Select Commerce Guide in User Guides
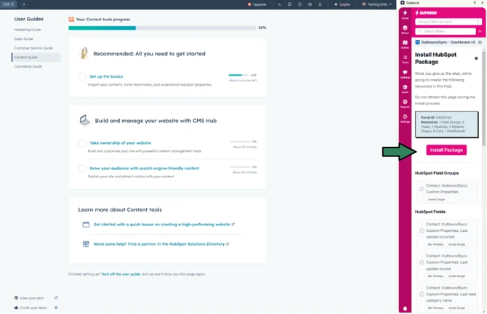 pyautogui.click(x=28, y=66)
